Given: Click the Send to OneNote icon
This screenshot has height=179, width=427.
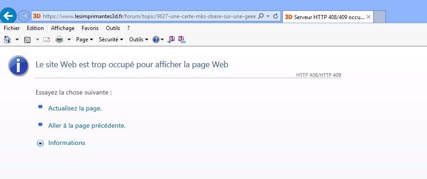Looking at the screenshot, I should (171, 40).
